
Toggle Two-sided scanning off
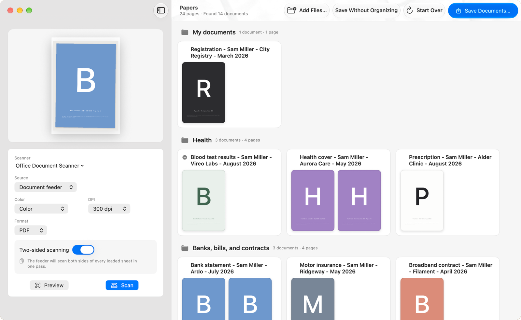click(x=83, y=250)
